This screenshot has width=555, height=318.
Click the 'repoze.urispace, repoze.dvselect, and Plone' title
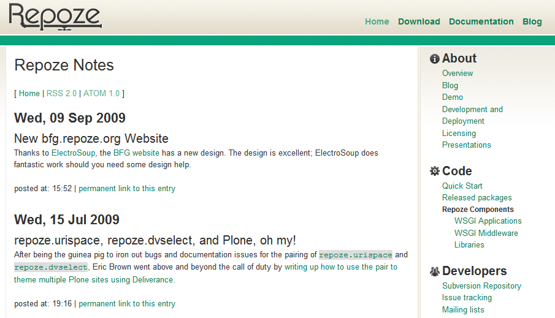click(155, 241)
